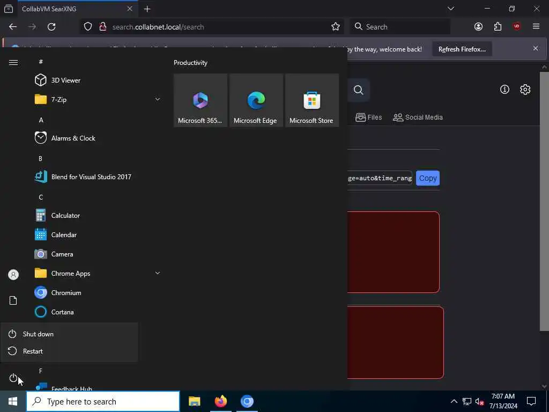
Task: Open SearXNG preferences gear
Action: click(x=525, y=90)
